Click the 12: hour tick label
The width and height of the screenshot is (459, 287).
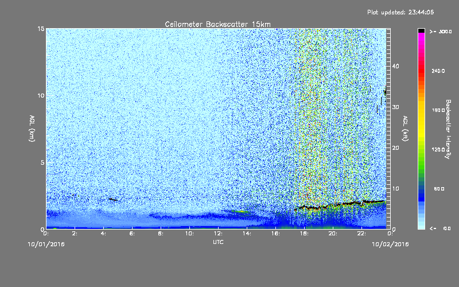[x=218, y=234]
